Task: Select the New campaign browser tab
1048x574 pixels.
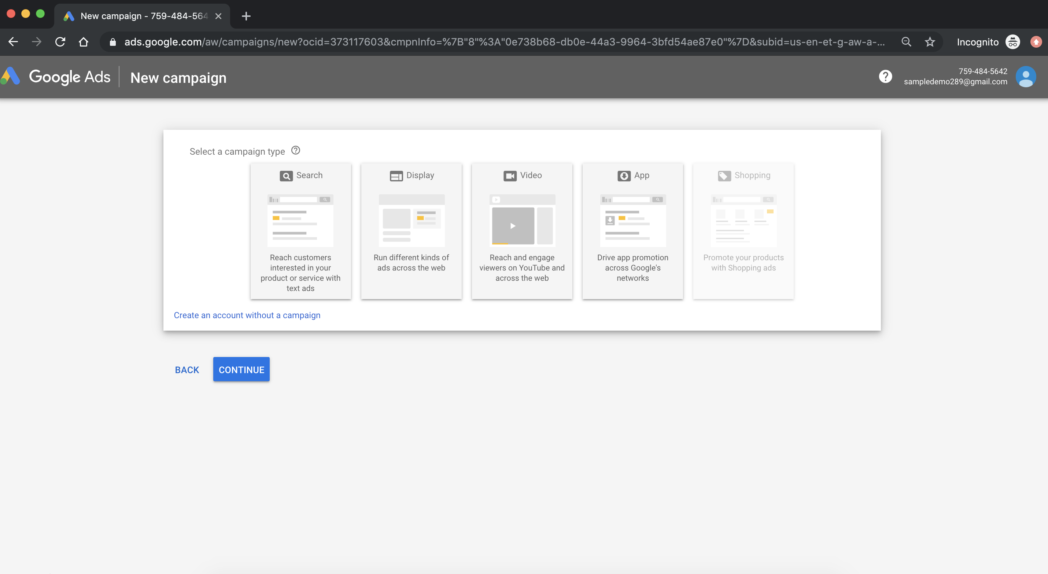Action: click(x=142, y=16)
